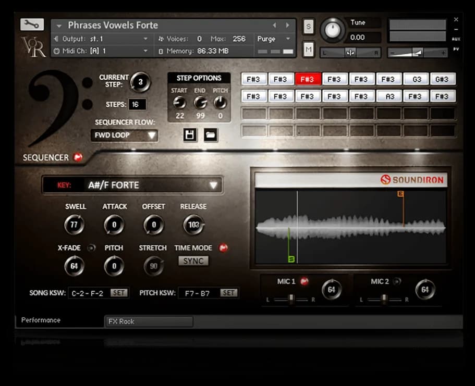Viewport: 475px width, 386px height.
Task: Select the red F#3 active step button
Action: coord(308,79)
